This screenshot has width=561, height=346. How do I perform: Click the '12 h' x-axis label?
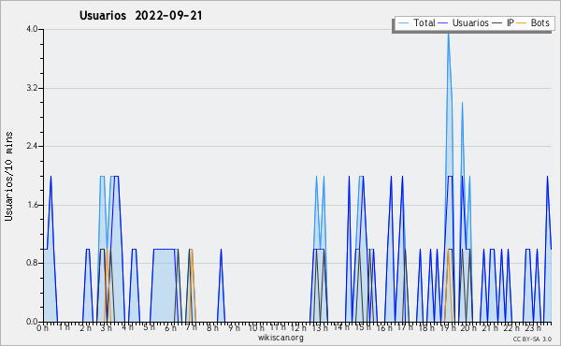298,328
